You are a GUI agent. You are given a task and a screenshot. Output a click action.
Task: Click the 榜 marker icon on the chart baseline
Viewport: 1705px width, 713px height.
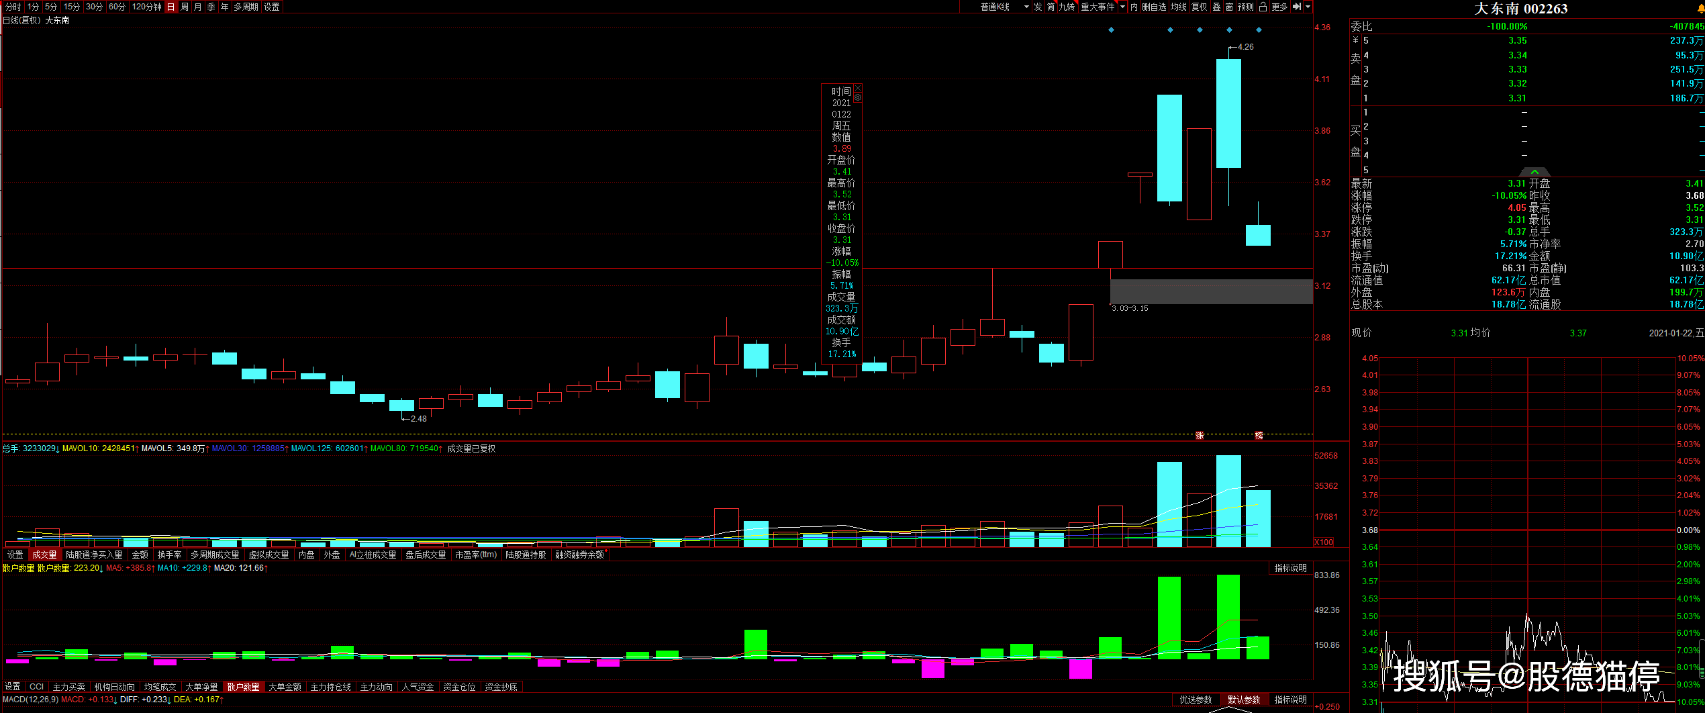click(x=1259, y=436)
